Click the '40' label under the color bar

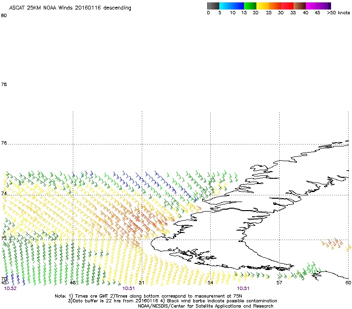click(305, 13)
